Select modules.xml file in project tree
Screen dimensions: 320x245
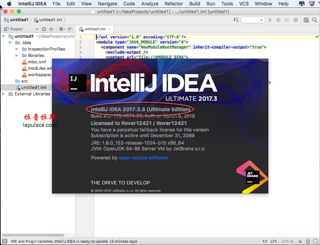[x=40, y=68]
